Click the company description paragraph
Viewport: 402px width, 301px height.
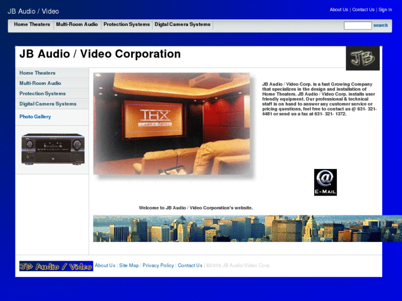[319, 99]
